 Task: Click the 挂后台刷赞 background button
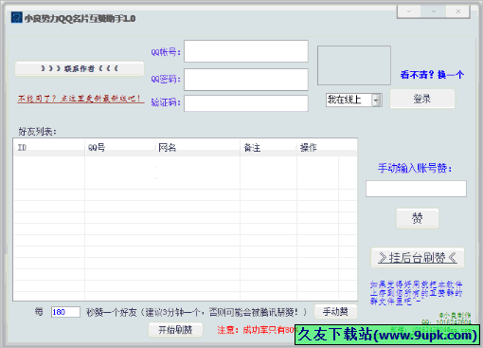click(x=418, y=258)
